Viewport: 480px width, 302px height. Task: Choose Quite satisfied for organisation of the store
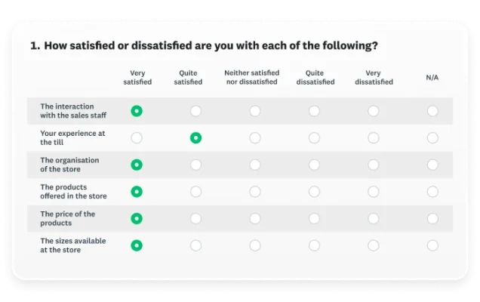coord(195,165)
